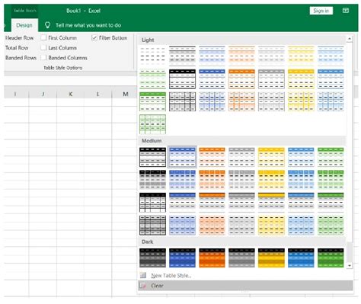Click the Tell me what you want to do box
The height and width of the screenshot is (304, 361).
click(x=88, y=25)
